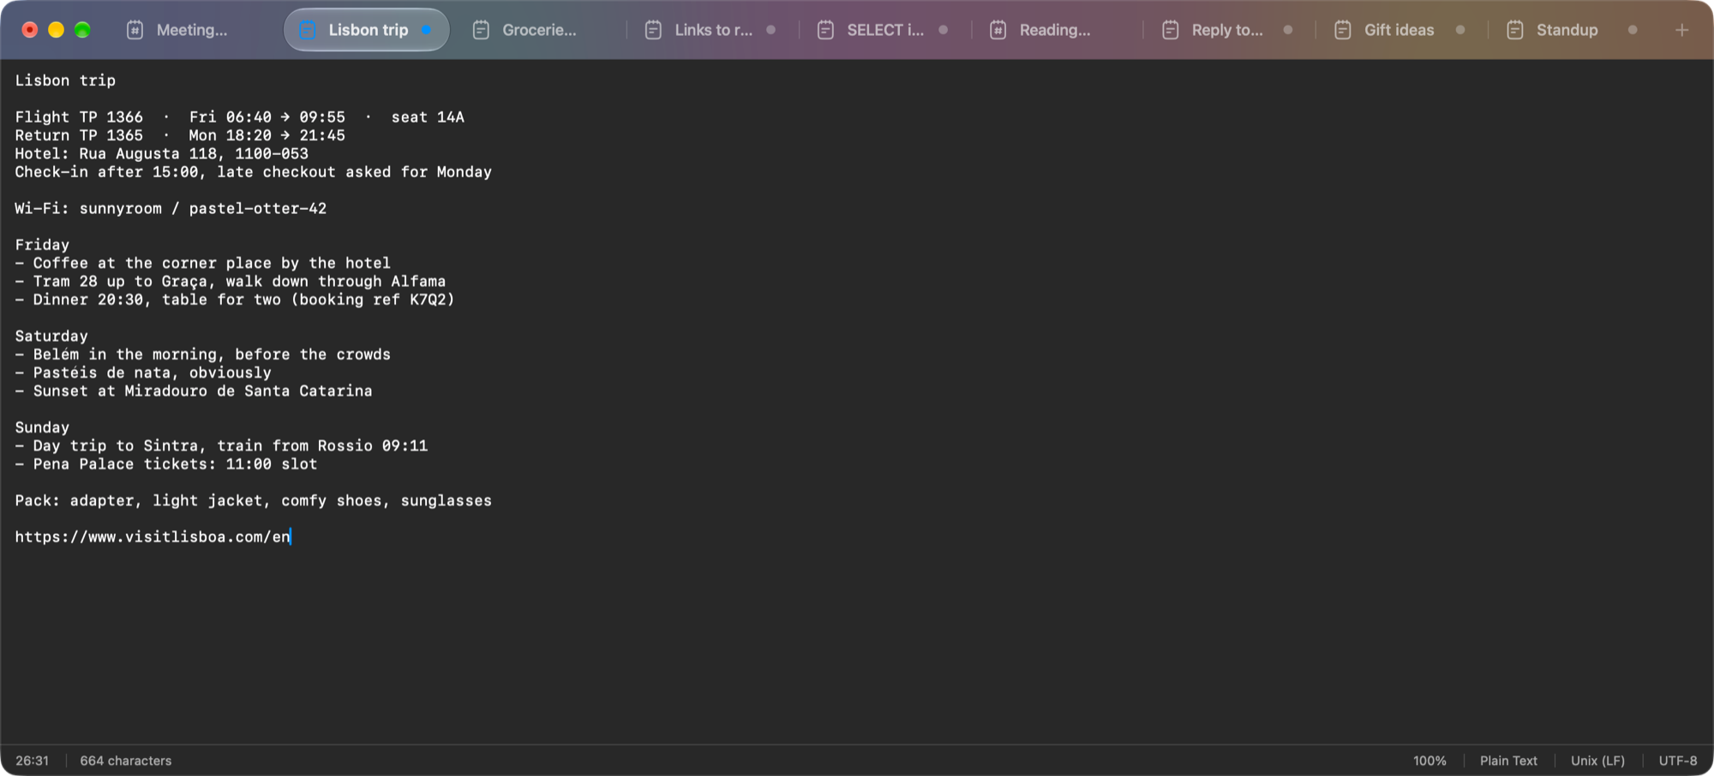This screenshot has height=776, width=1714.
Task: Click the Friday heading
Action: [42, 245]
